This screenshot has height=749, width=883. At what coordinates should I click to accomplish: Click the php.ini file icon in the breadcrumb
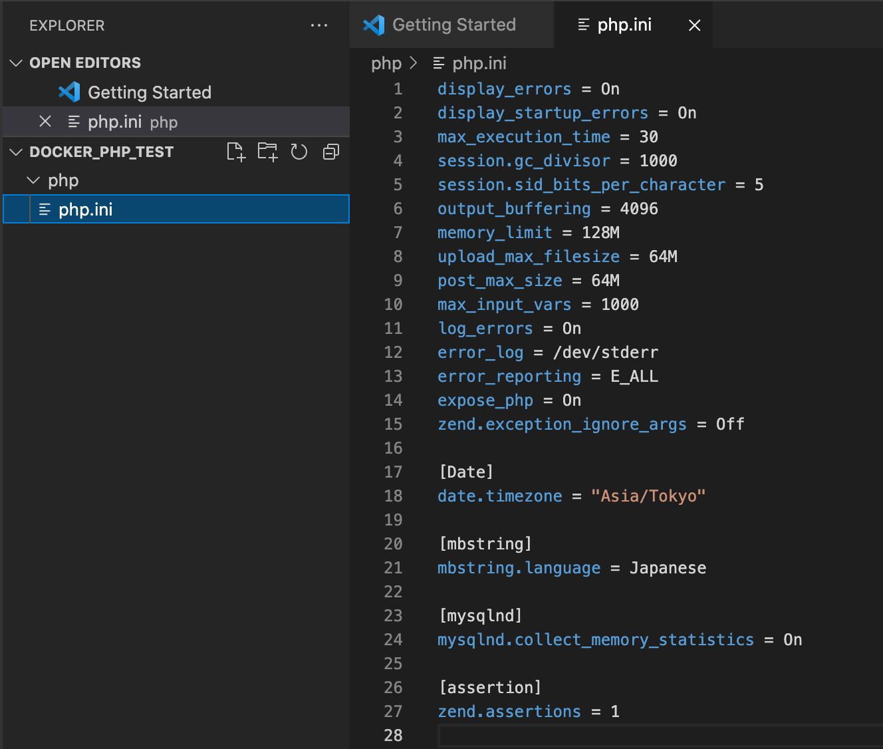tap(438, 63)
